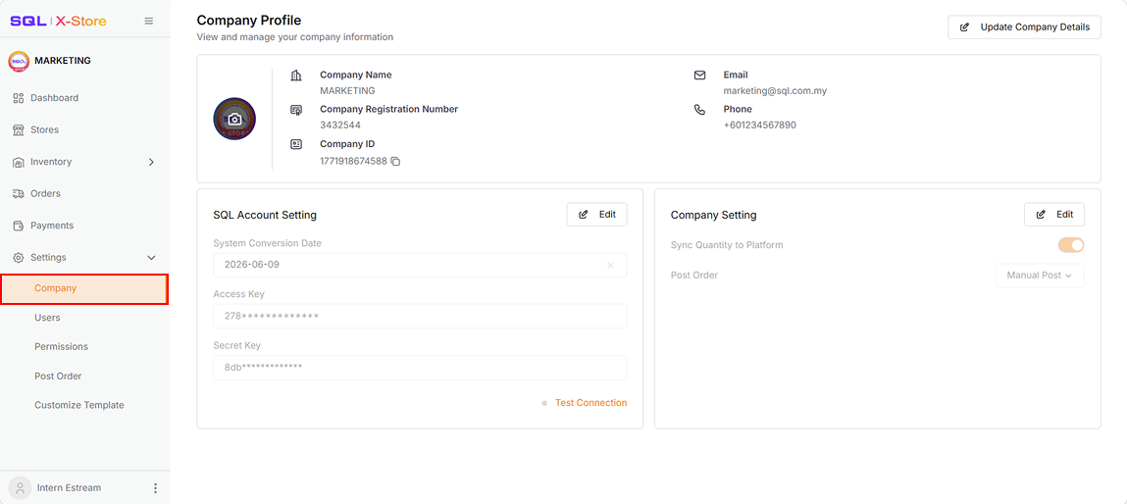Collapse sidebar with hamburger menu icon
Viewport: 1127px width, 504px height.
149,21
